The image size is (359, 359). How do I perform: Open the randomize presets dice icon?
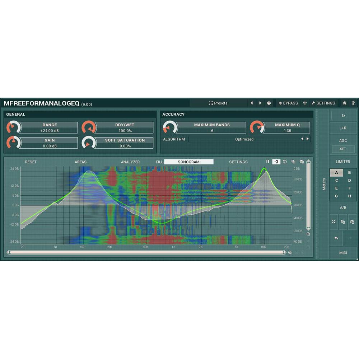coord(269,103)
